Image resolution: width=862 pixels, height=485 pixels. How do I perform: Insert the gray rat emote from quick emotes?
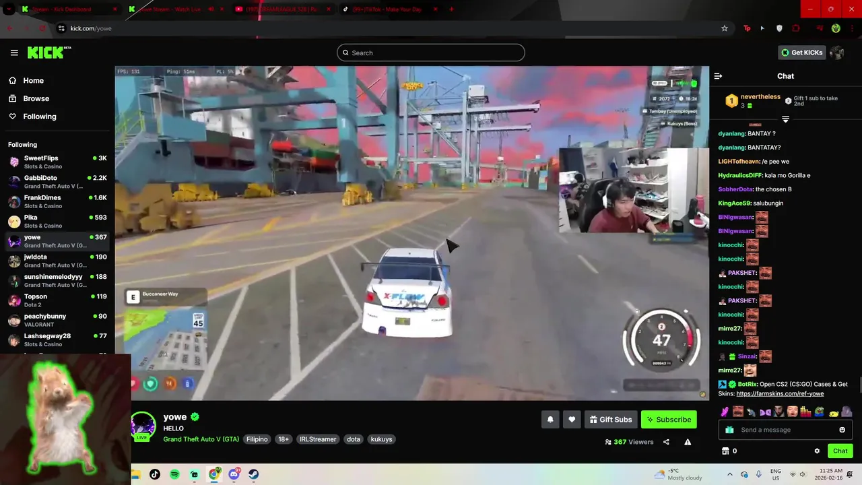click(x=752, y=411)
